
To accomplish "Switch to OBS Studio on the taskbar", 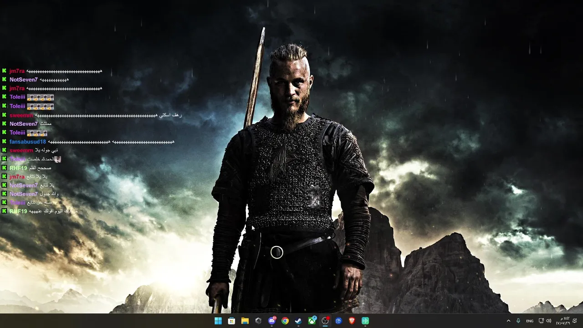I will point(325,321).
